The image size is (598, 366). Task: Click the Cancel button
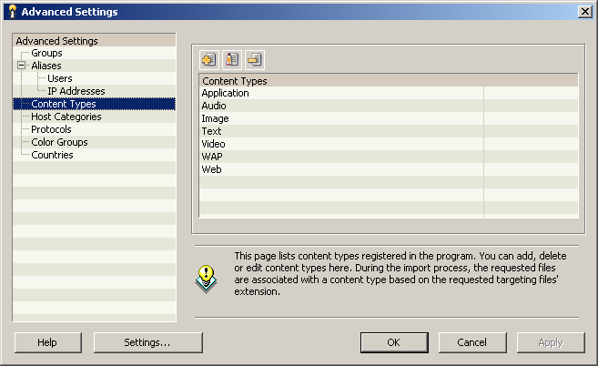(x=471, y=342)
